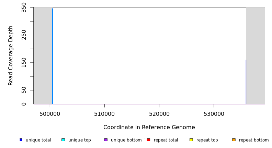The width and height of the screenshot is (272, 148).
Task: Click the left gray shaded flanking region
Action: (43, 55)
